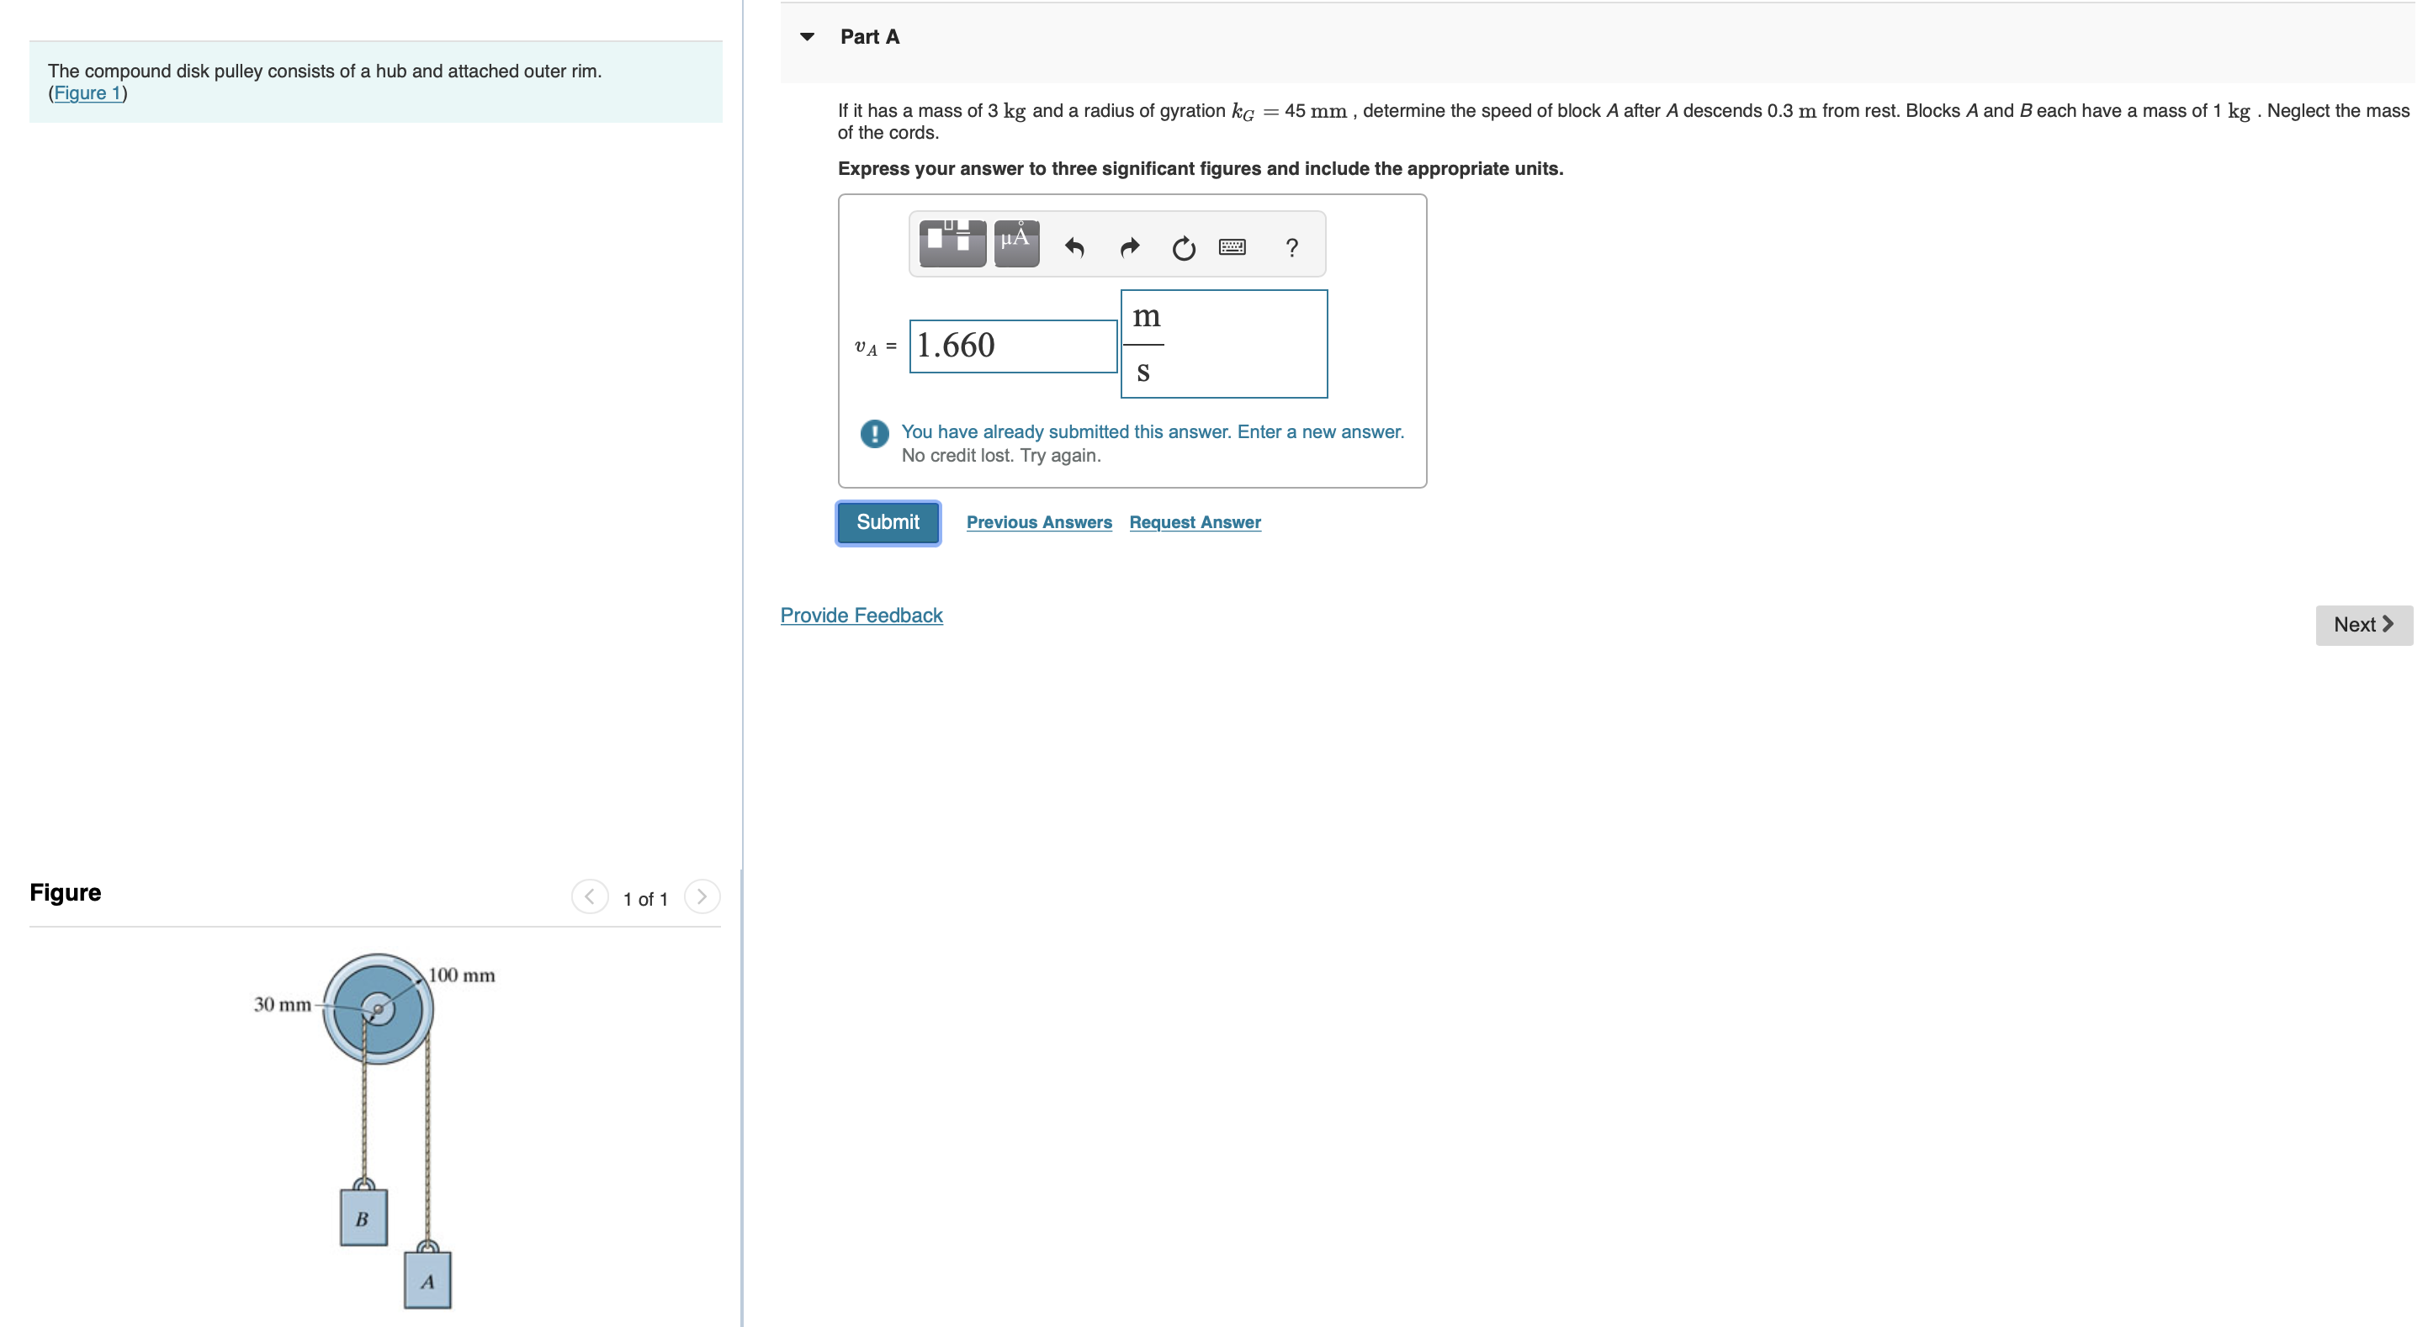Viewport: 2428px width, 1327px height.
Task: Click the previous figure chevron arrow
Action: (x=589, y=896)
